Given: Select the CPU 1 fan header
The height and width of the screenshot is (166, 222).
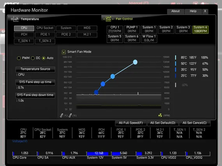Looking at the screenshot, I should (115, 29).
